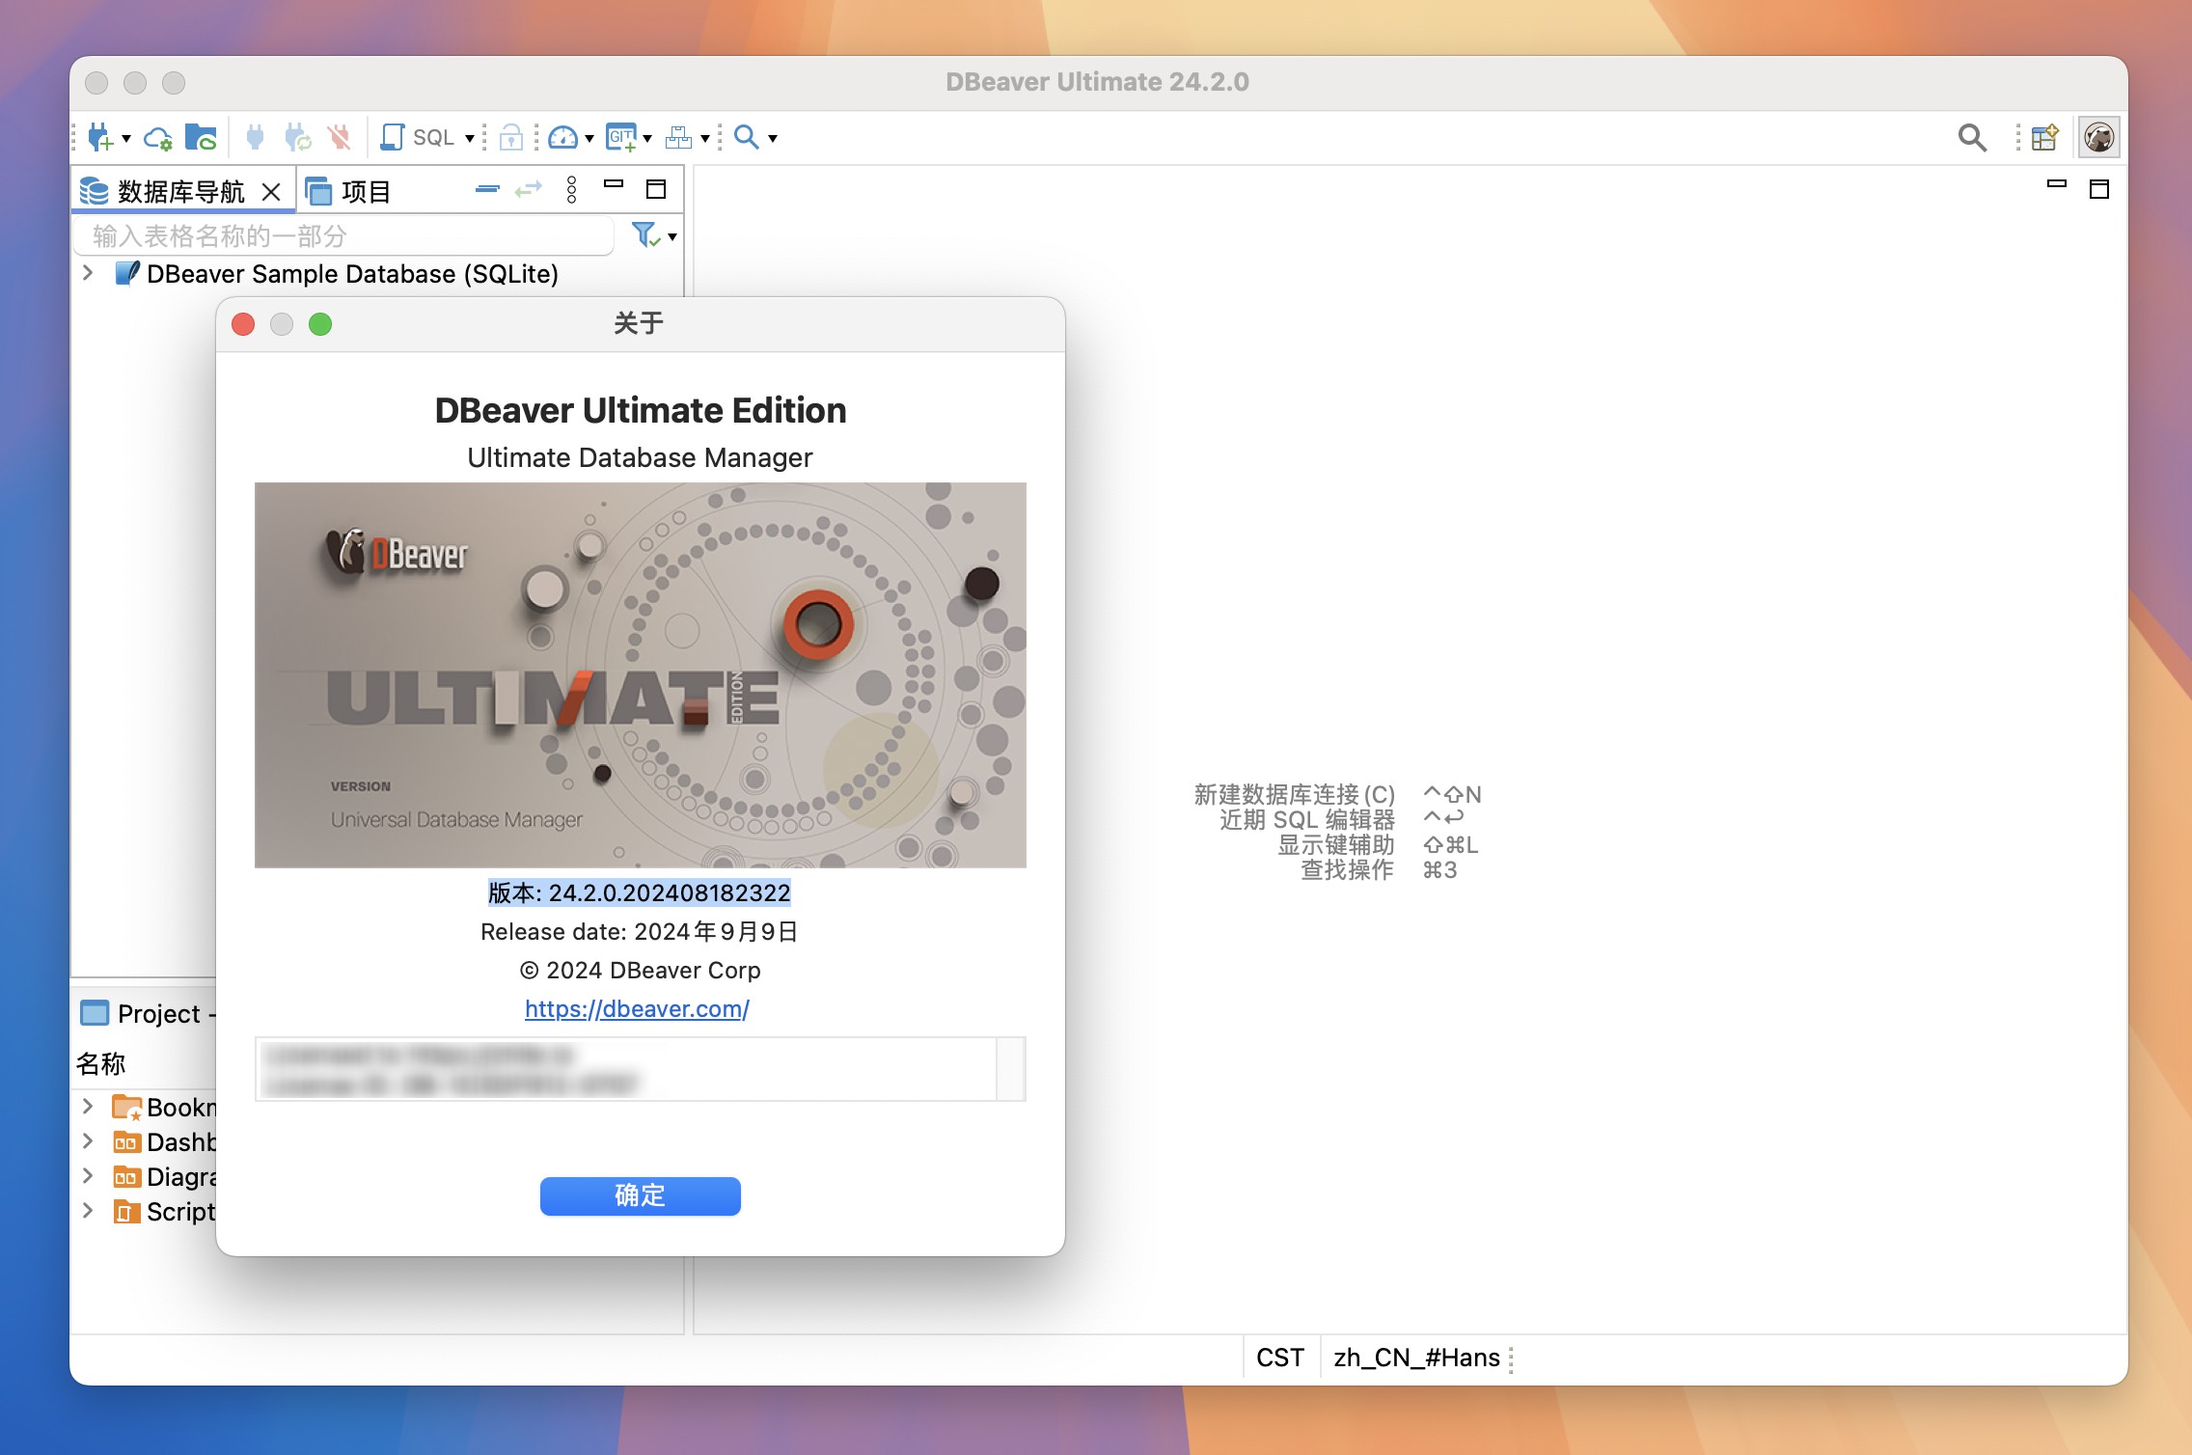Click the Ultimate Edition splash image
2192x1455 pixels.
pyautogui.click(x=641, y=675)
